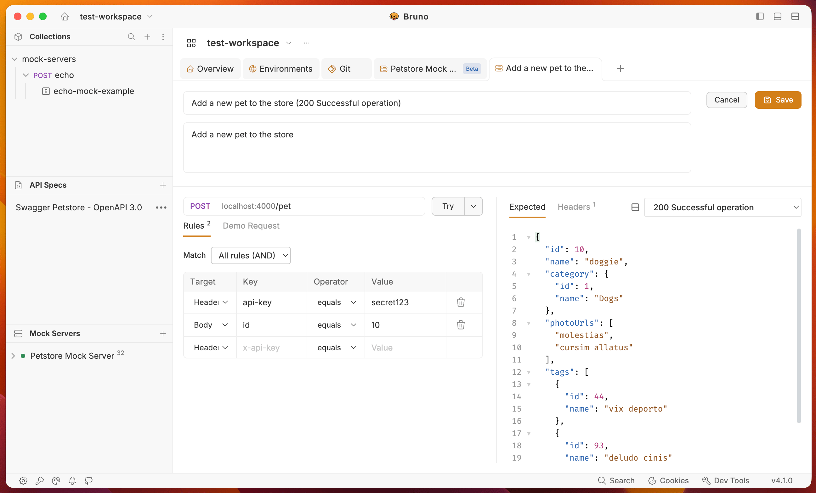Open Swagger Petstore options menu
Viewport: 816px width, 493px height.
[x=161, y=207]
